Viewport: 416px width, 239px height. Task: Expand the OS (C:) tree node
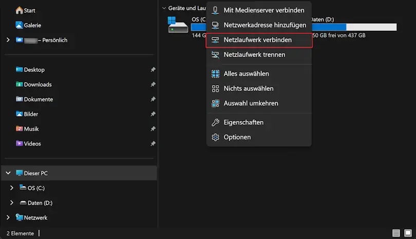tap(12, 188)
